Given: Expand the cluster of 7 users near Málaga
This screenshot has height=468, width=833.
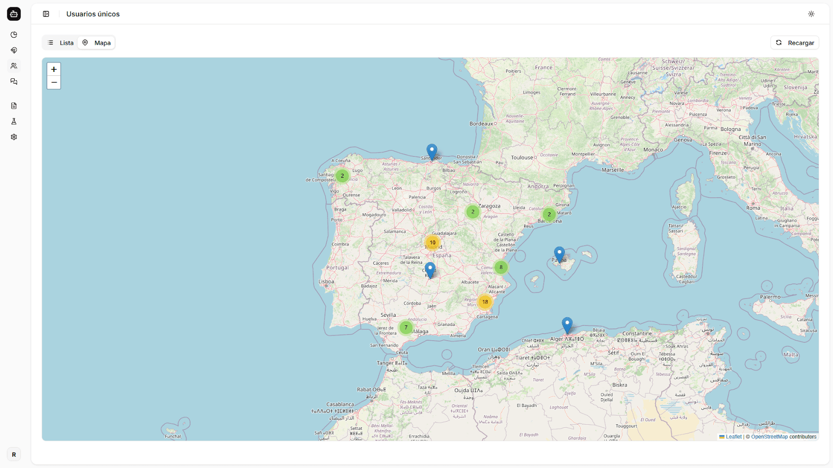Looking at the screenshot, I should [405, 327].
